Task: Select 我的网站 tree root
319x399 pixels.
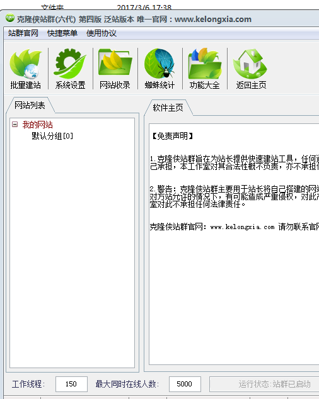Action: (x=37, y=125)
